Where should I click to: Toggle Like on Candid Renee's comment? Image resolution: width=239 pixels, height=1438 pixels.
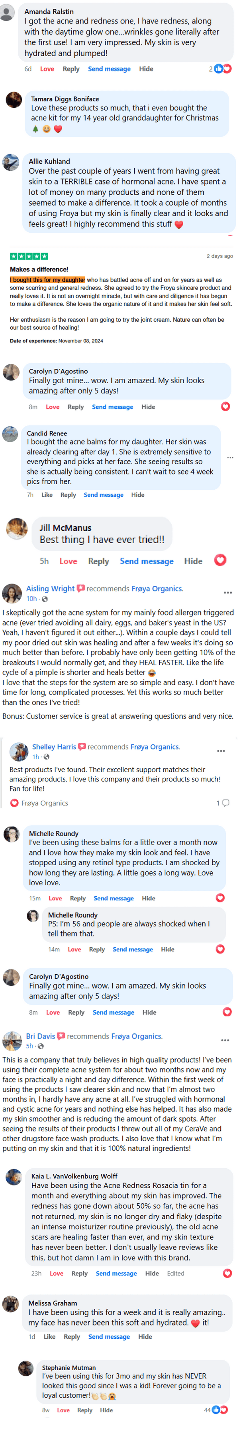coord(47,494)
